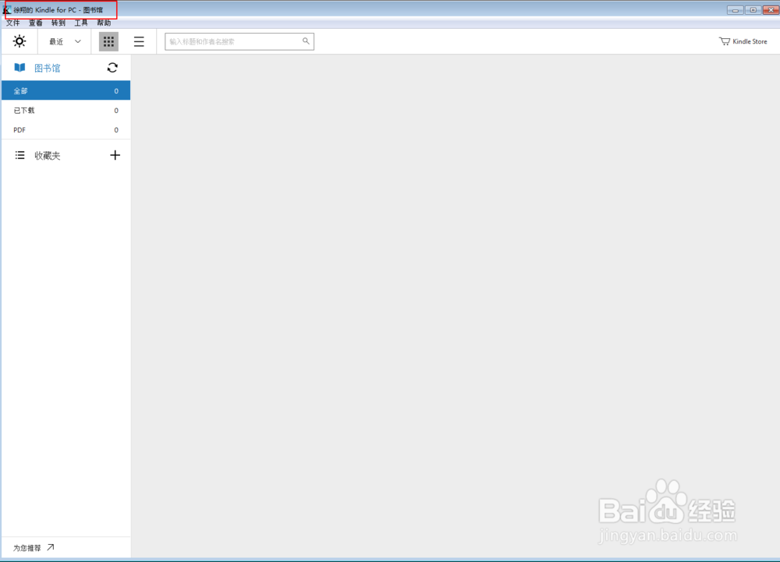Click the Kindle app icon in title bar
This screenshot has width=780, height=562.
[x=7, y=9]
